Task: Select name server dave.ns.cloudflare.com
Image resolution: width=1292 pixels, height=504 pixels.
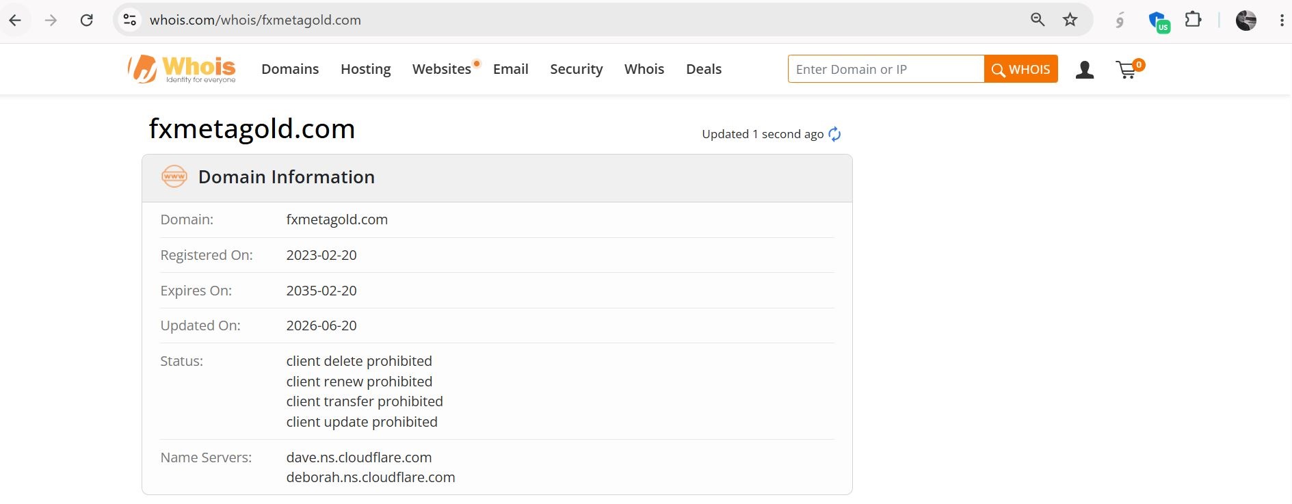Action: (x=359, y=457)
